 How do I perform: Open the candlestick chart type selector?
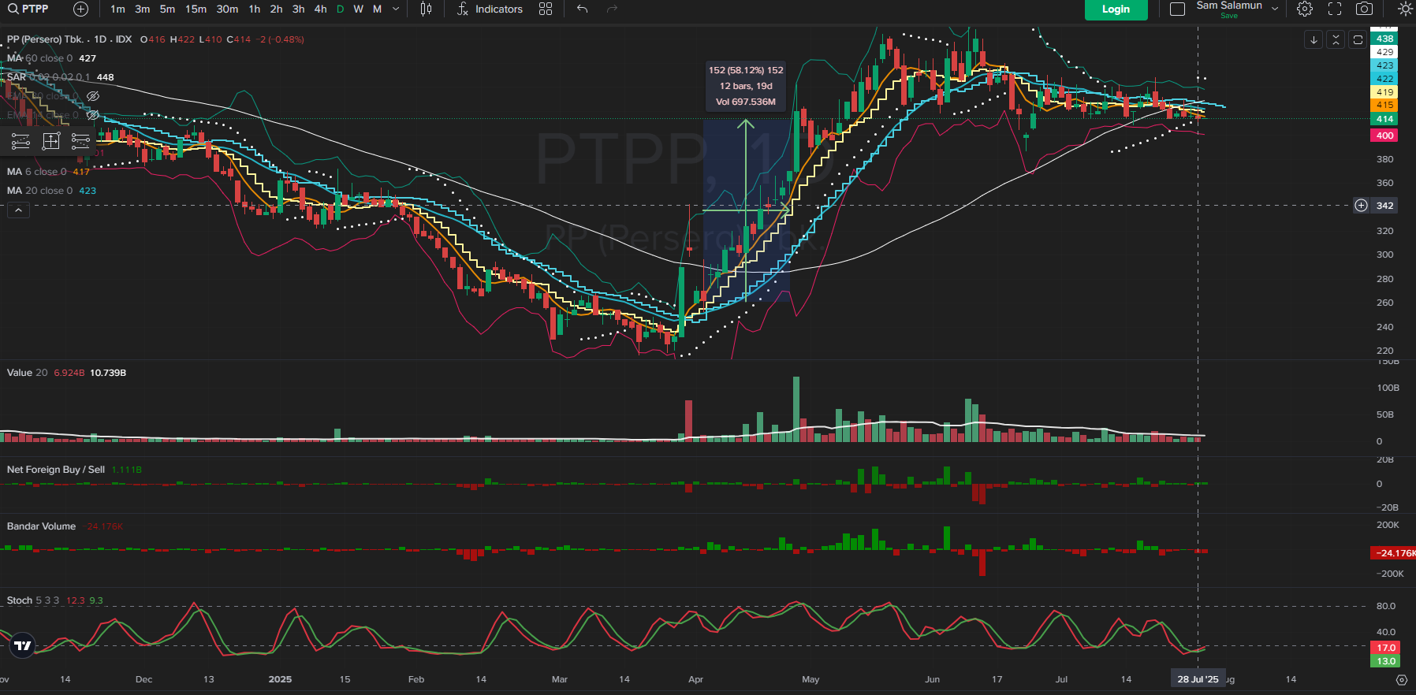pos(426,9)
